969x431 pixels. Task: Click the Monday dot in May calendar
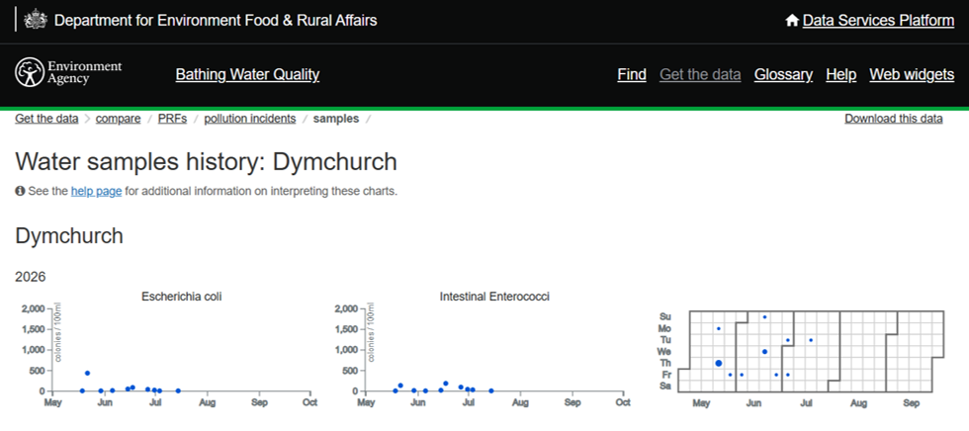718,328
